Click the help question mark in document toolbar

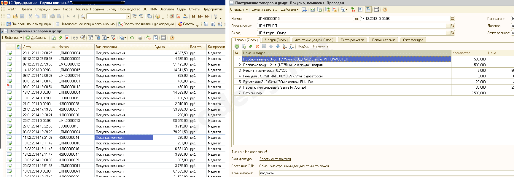[x=385, y=9]
